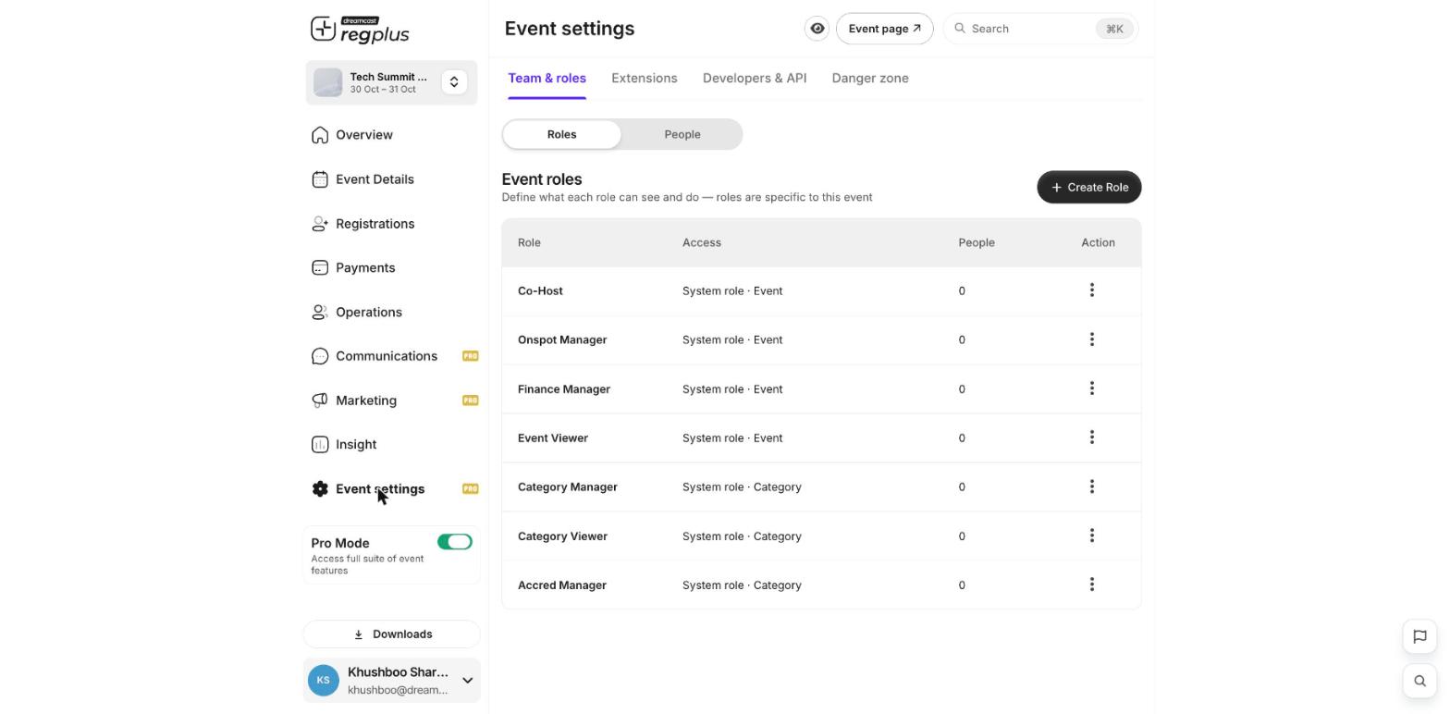1450x714 pixels.
Task: Click the magnifier icon at bottom right
Action: pos(1419,681)
